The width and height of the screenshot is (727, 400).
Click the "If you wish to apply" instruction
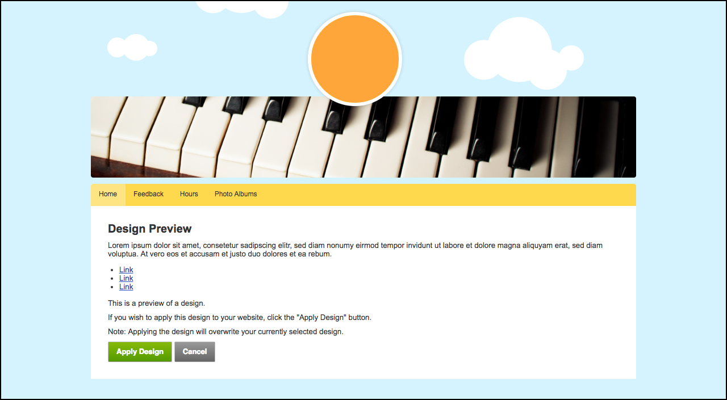239,318
